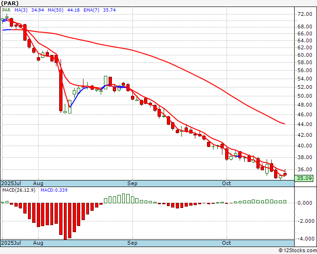Select the green PAR legend label
317x254 pixels.
[x=6, y=10]
